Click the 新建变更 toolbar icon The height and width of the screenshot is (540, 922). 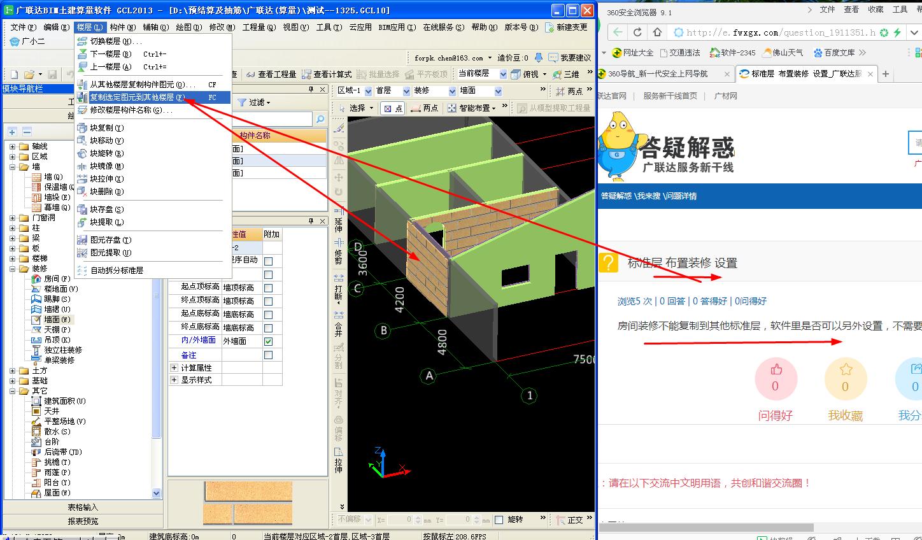[566, 27]
